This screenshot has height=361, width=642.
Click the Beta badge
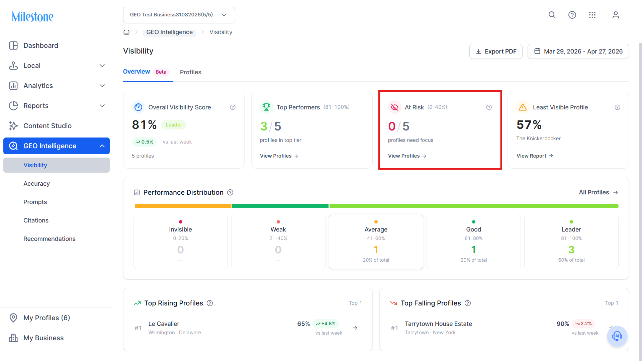point(161,72)
